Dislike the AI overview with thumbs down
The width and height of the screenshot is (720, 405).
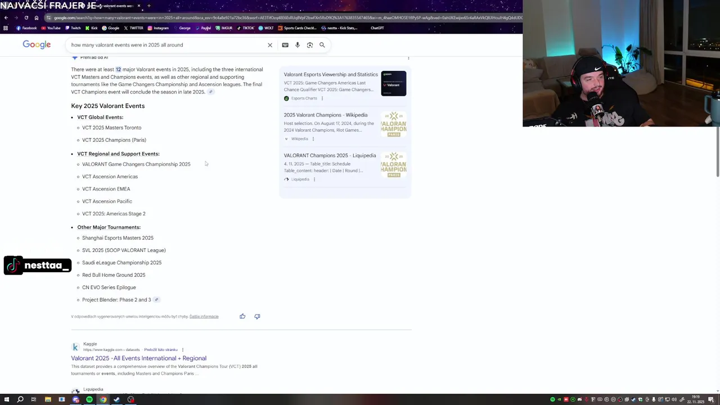257,316
